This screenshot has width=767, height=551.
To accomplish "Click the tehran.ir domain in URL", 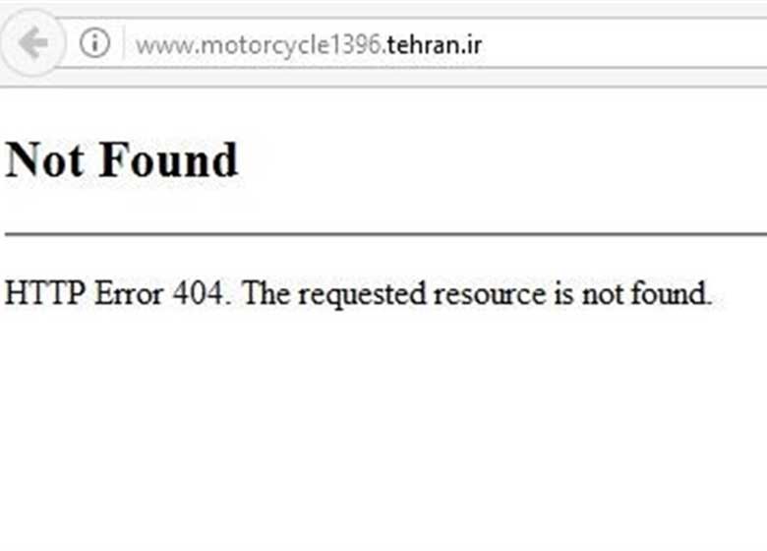I will (x=435, y=45).
